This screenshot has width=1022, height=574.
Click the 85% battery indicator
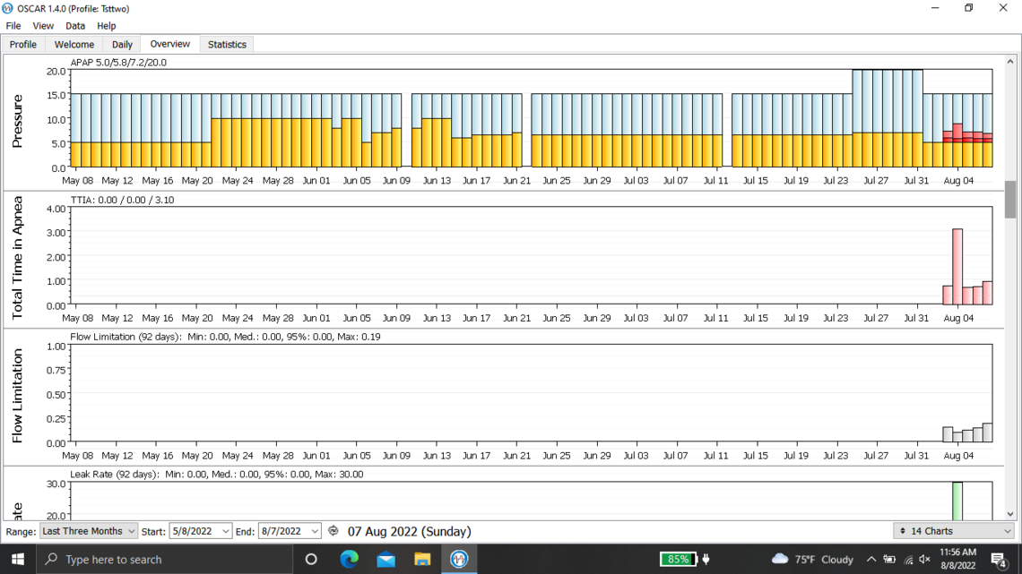pyautogui.click(x=678, y=559)
